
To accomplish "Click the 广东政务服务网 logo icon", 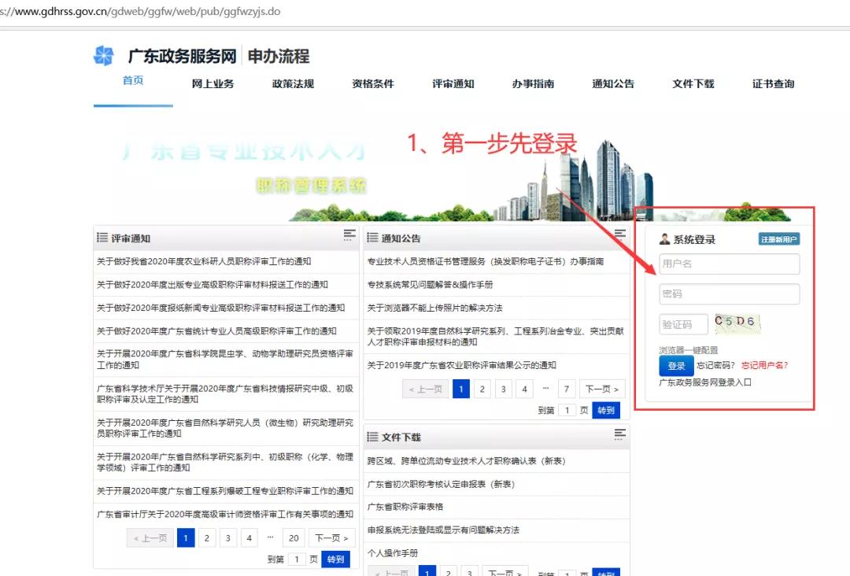I will click(104, 56).
